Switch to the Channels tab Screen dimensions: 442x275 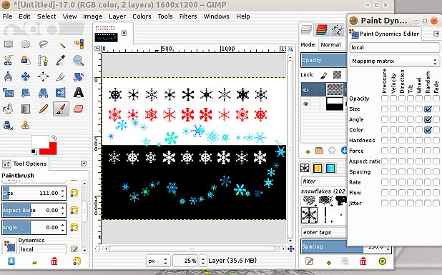pyautogui.click(x=322, y=29)
